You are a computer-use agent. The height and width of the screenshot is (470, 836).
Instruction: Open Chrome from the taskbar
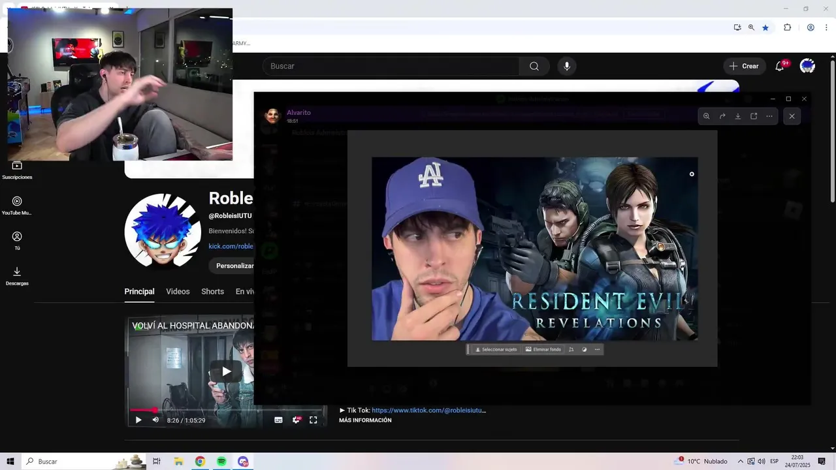point(200,462)
